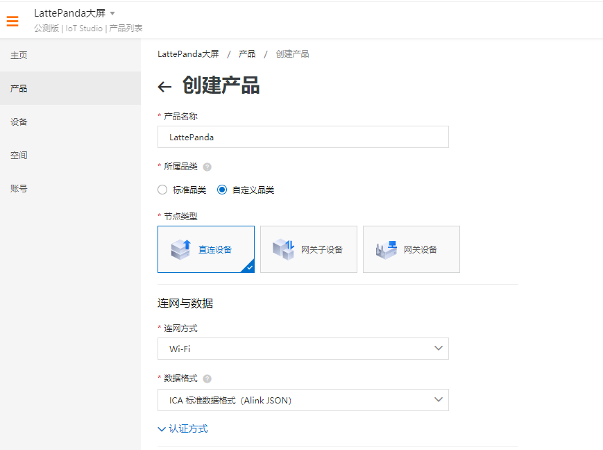Expand the 认证方式 section

click(183, 429)
